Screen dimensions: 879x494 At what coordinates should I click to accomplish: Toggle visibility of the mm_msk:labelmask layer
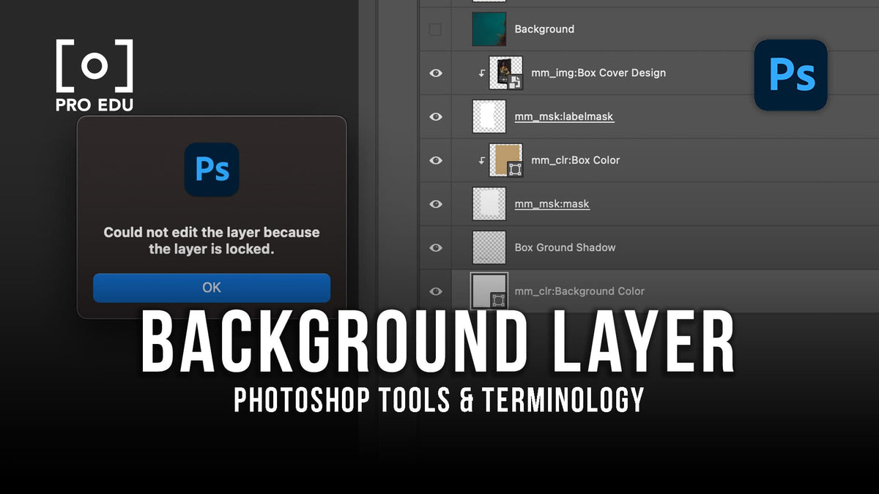[x=436, y=116]
